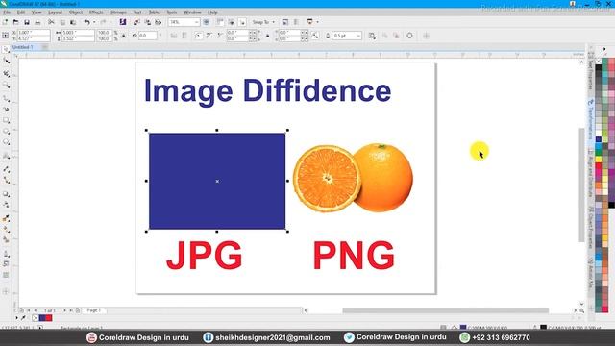Image resolution: width=615 pixels, height=346 pixels.
Task: Select the Polygon tool
Action: [x=6, y=142]
